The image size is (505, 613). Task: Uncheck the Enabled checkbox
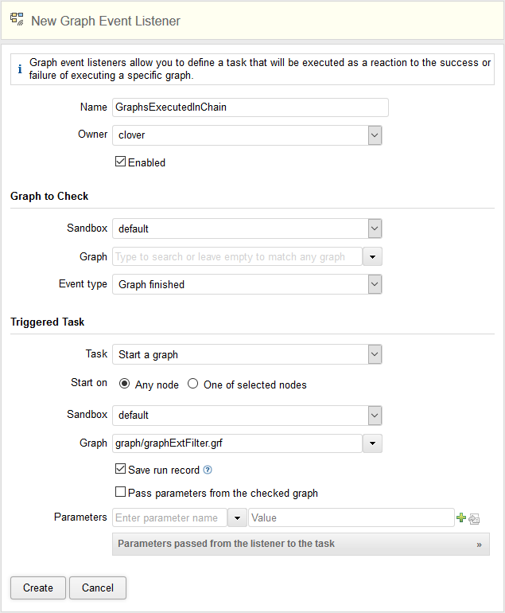pos(121,162)
